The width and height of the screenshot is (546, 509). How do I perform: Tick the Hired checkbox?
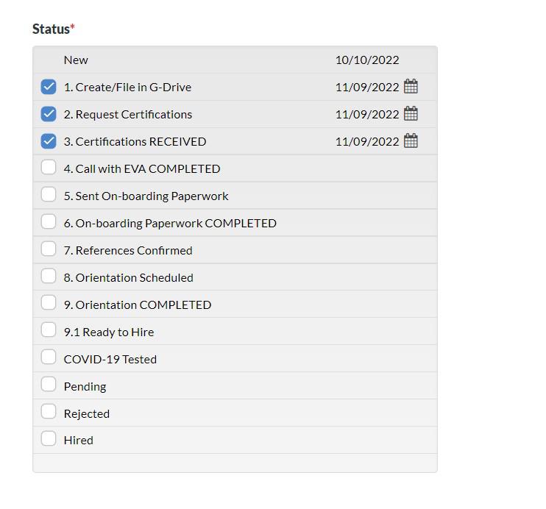pyautogui.click(x=49, y=439)
